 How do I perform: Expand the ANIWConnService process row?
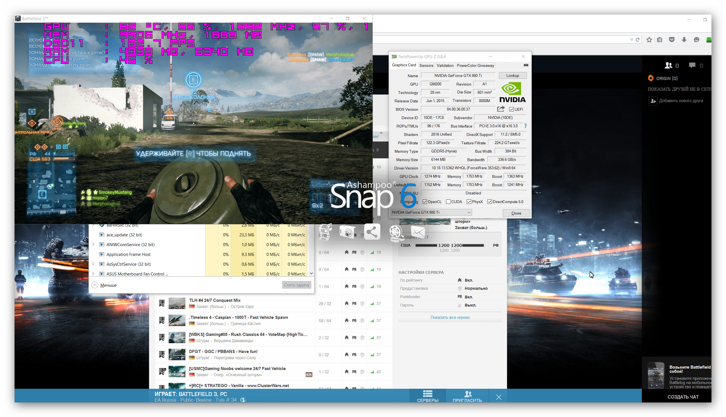(x=93, y=245)
